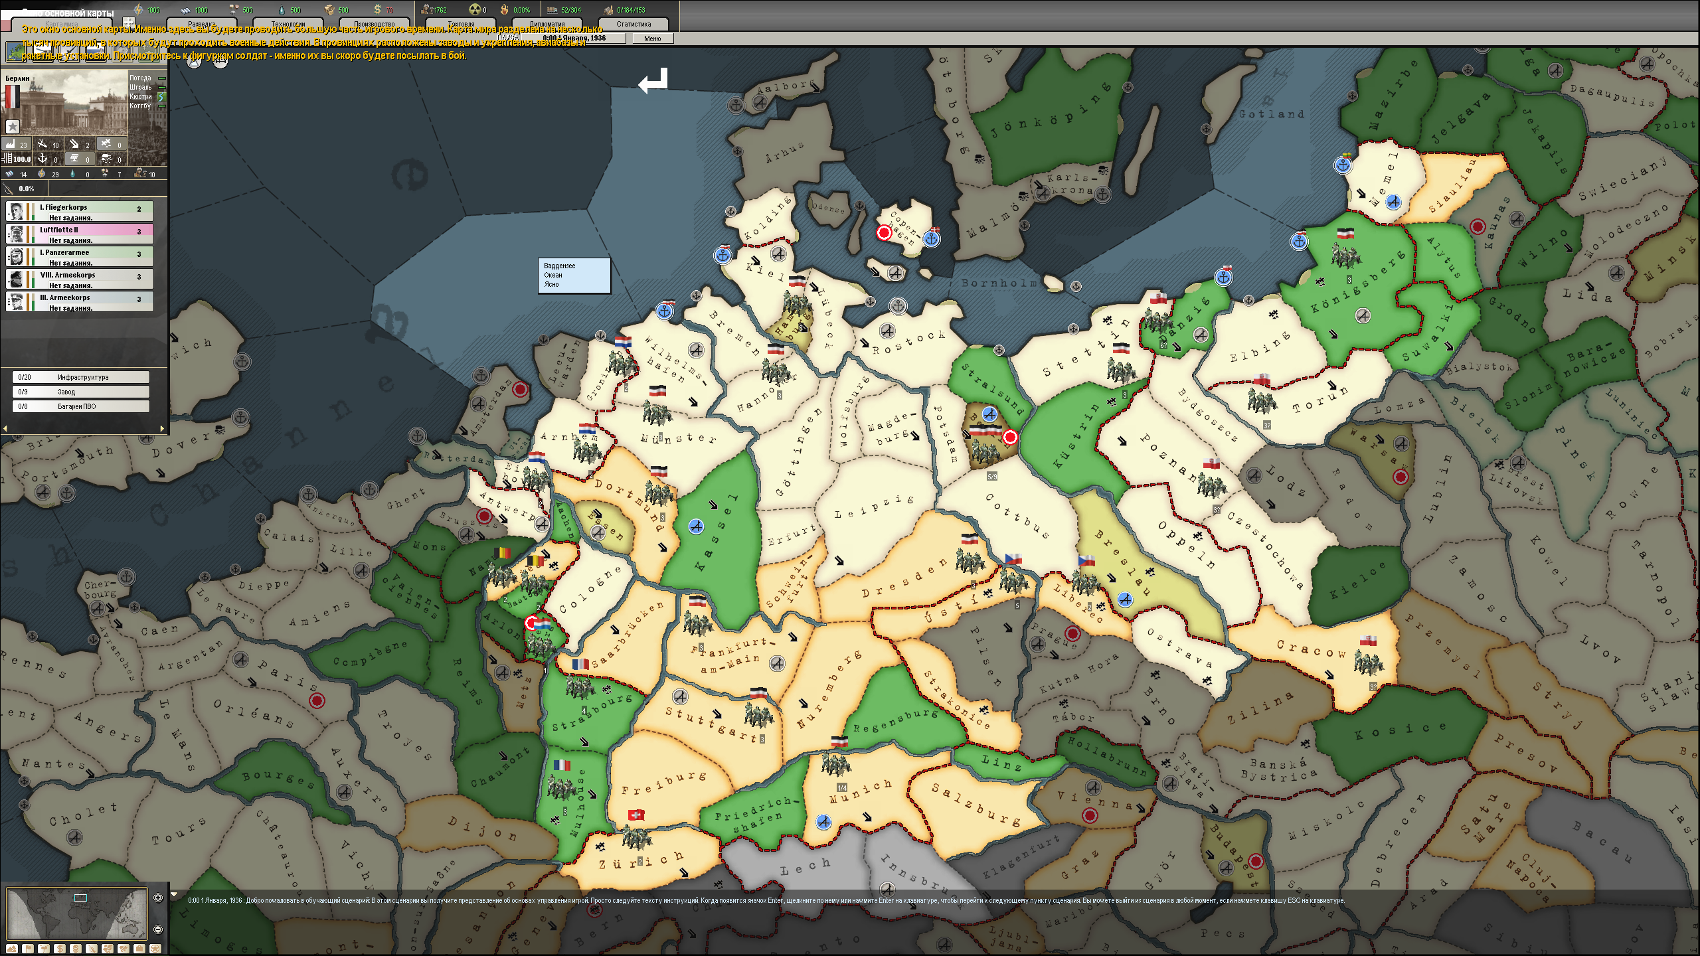Click the red marker in Paris
The width and height of the screenshot is (1700, 956).
coord(317,700)
